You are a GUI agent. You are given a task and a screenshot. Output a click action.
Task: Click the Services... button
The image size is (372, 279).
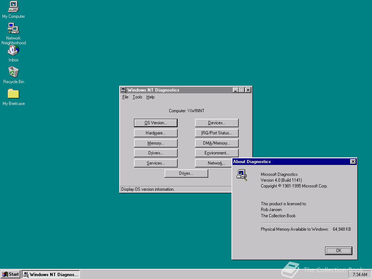click(155, 163)
